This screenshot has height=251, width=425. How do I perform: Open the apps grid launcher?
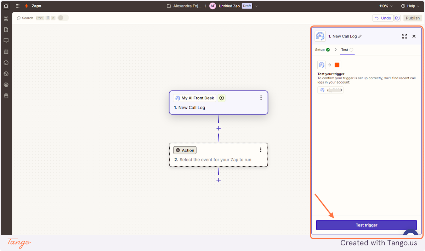(18, 6)
